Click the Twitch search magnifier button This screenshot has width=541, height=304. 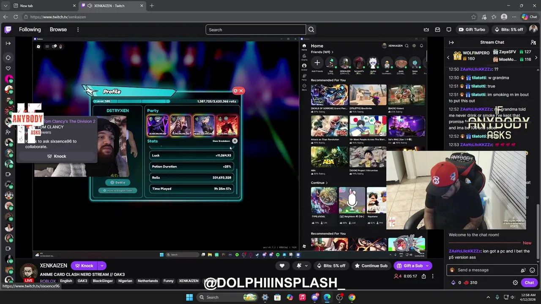pos(311,30)
